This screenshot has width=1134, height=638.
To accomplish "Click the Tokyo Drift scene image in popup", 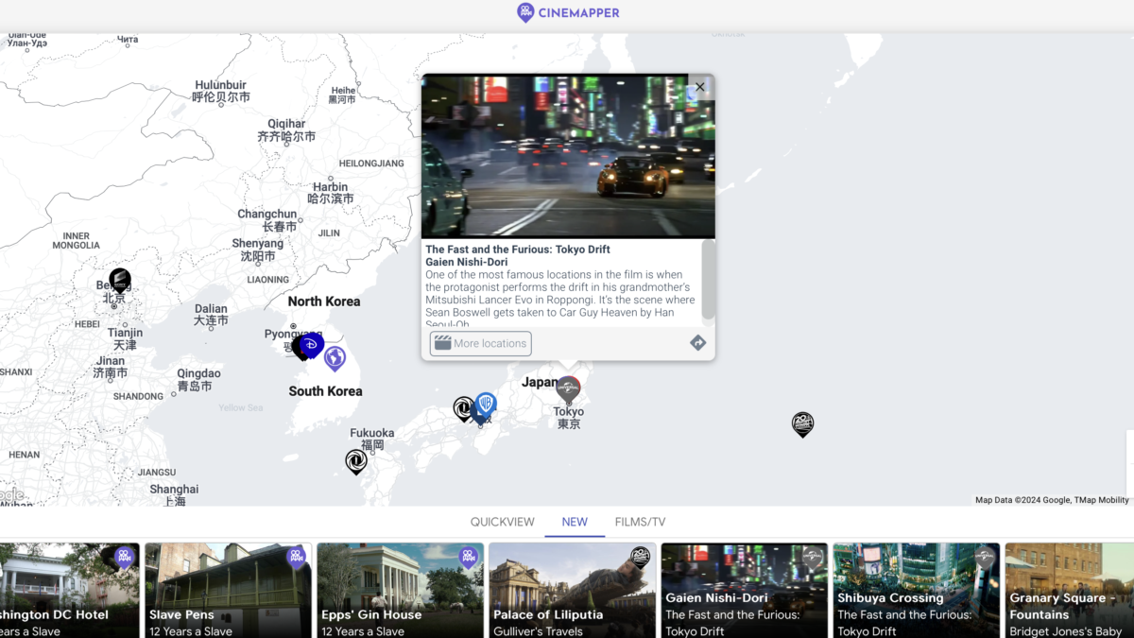I will tap(567, 156).
